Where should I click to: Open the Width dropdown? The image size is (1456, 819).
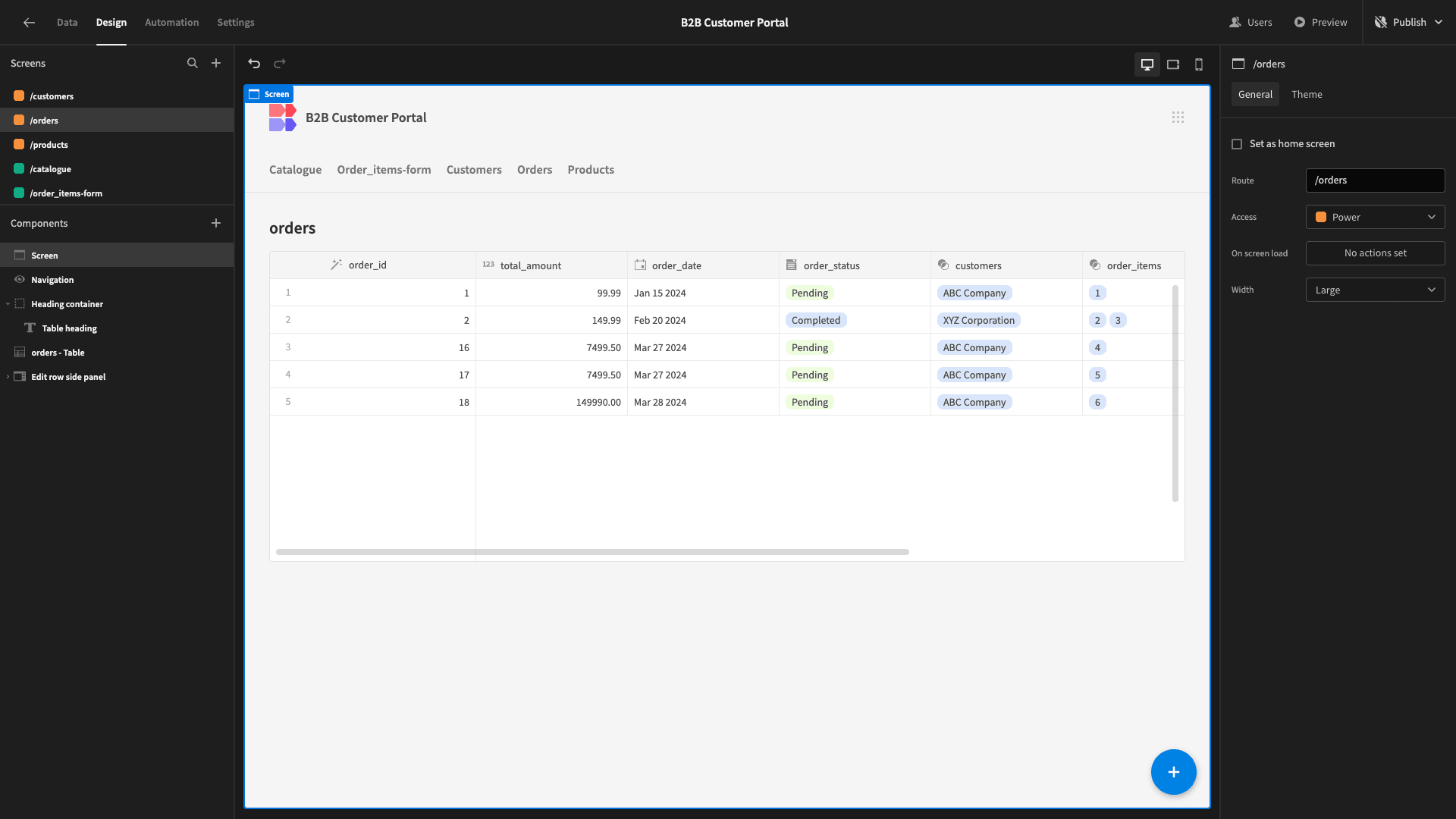click(1375, 290)
